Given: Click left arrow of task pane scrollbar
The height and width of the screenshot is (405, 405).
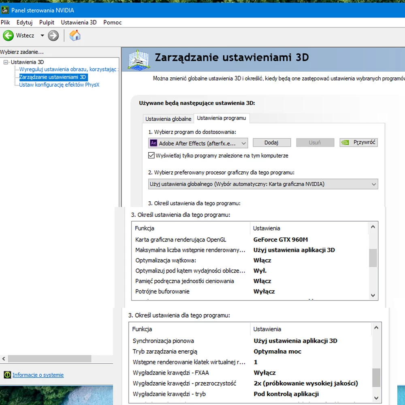Looking at the screenshot, I should click(4, 358).
